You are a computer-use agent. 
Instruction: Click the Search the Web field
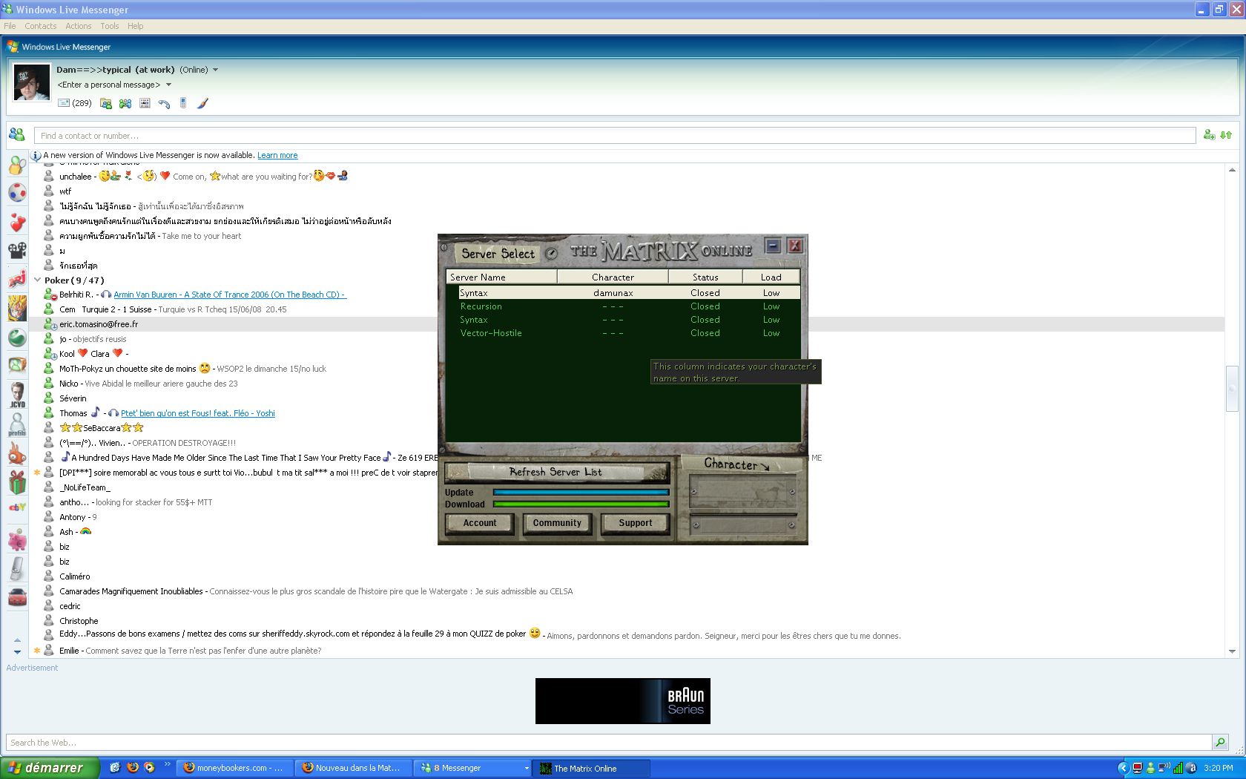tap(608, 743)
